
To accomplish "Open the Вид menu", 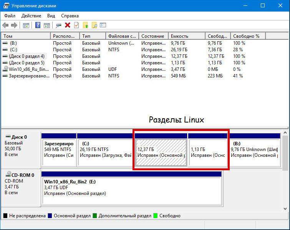I will 51,16.
